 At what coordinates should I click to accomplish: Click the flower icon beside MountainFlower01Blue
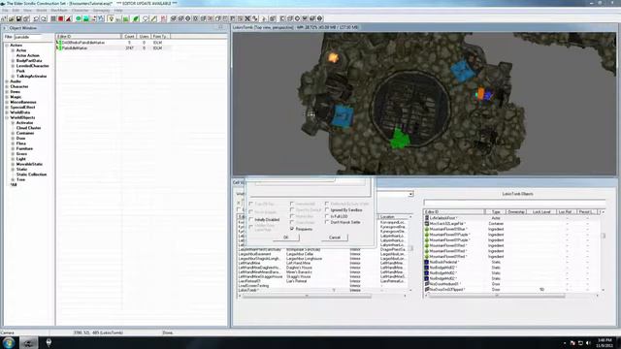click(x=427, y=229)
